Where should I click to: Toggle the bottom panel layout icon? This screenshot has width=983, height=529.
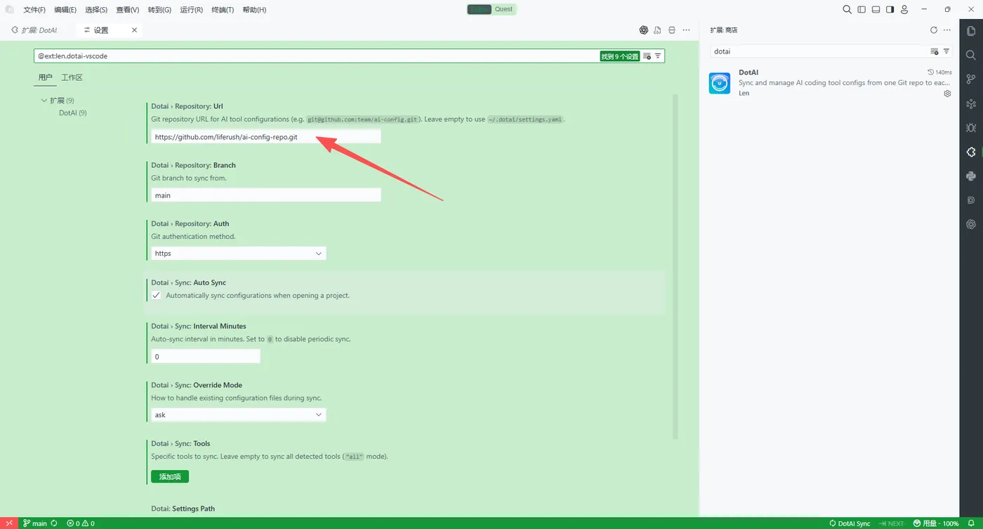coord(876,9)
